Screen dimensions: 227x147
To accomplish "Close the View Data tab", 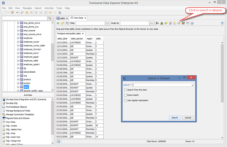I will point(86,18).
